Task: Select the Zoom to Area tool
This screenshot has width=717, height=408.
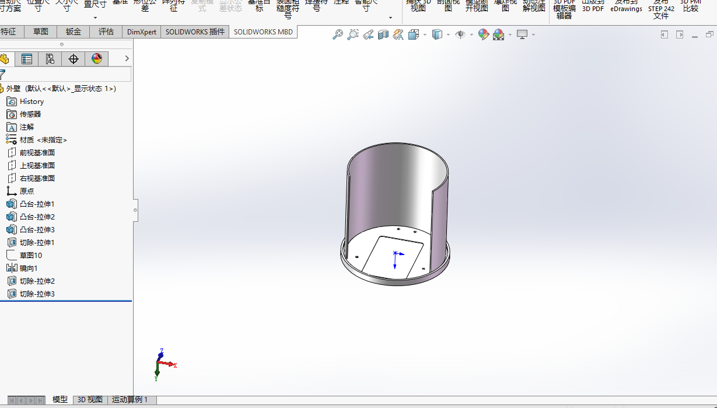Action: (352, 35)
